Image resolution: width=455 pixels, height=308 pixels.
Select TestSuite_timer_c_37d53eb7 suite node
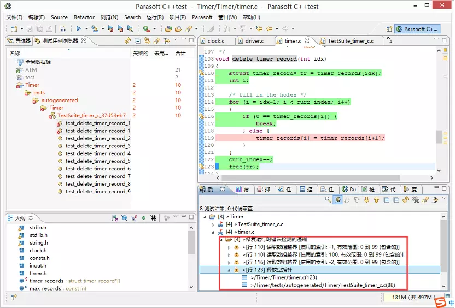pyautogui.click(x=92, y=115)
